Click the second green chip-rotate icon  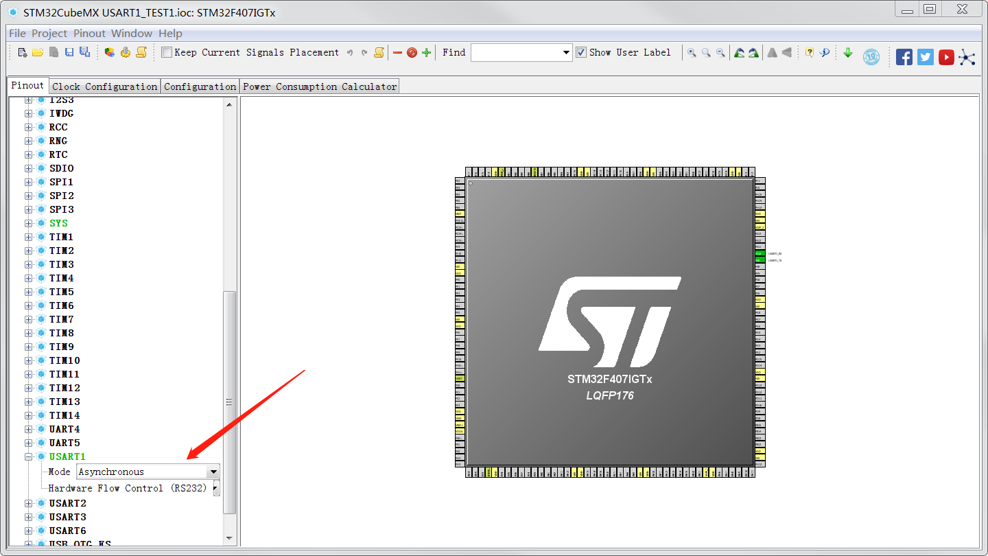pos(753,52)
